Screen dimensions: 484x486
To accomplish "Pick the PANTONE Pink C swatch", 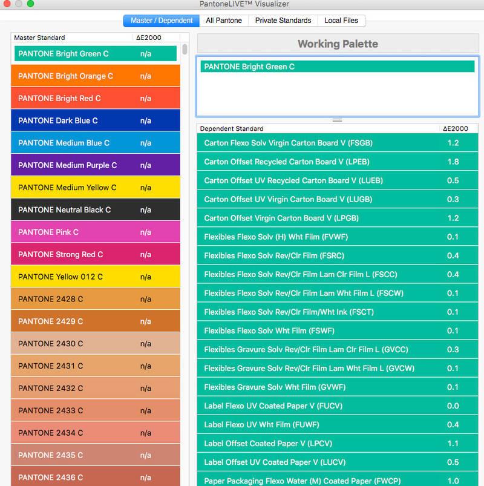I will 96,232.
